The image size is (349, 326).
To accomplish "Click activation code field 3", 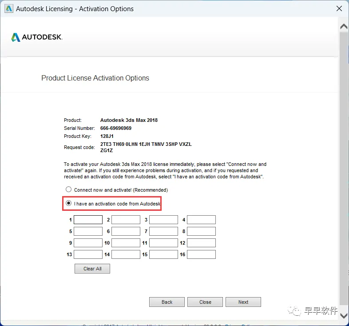I will point(163,220).
